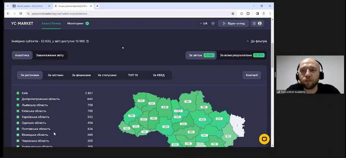This screenshot has width=346, height=158.
Task: Open the Моніторинг navigation tab
Action: coord(75,23)
